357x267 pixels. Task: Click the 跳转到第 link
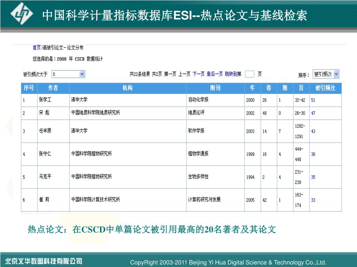(233, 74)
